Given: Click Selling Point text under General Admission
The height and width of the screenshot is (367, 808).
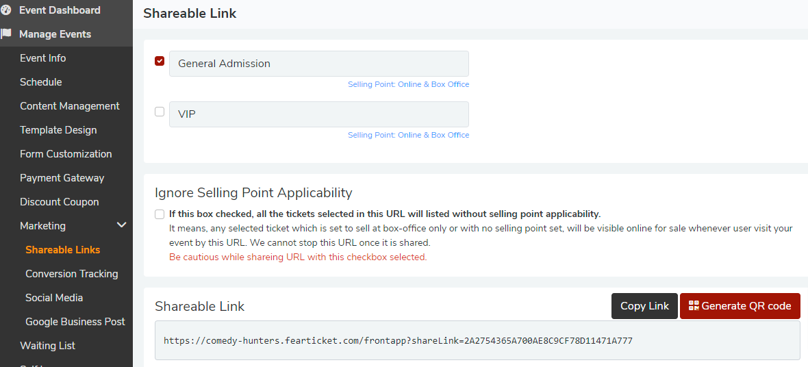Looking at the screenshot, I should point(409,84).
